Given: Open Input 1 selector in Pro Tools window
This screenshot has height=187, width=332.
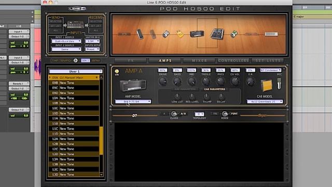Looking at the screenshot, I should click(x=19, y=32).
